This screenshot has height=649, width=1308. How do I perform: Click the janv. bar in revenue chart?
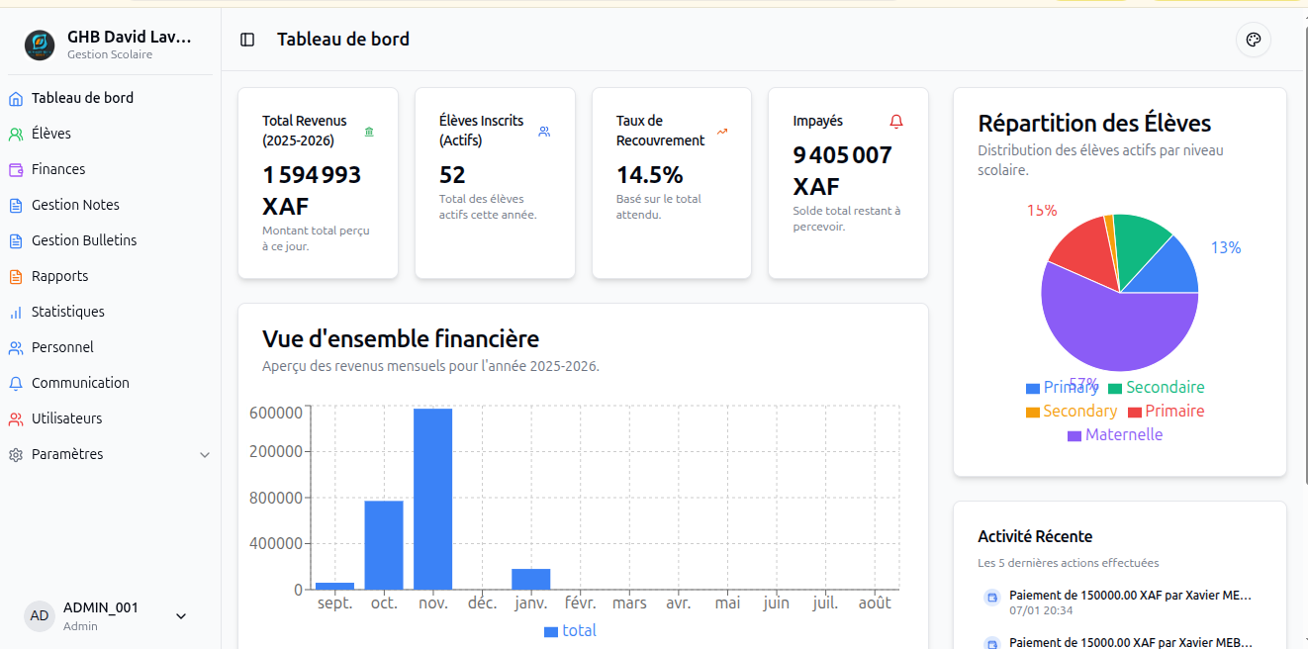(531, 579)
